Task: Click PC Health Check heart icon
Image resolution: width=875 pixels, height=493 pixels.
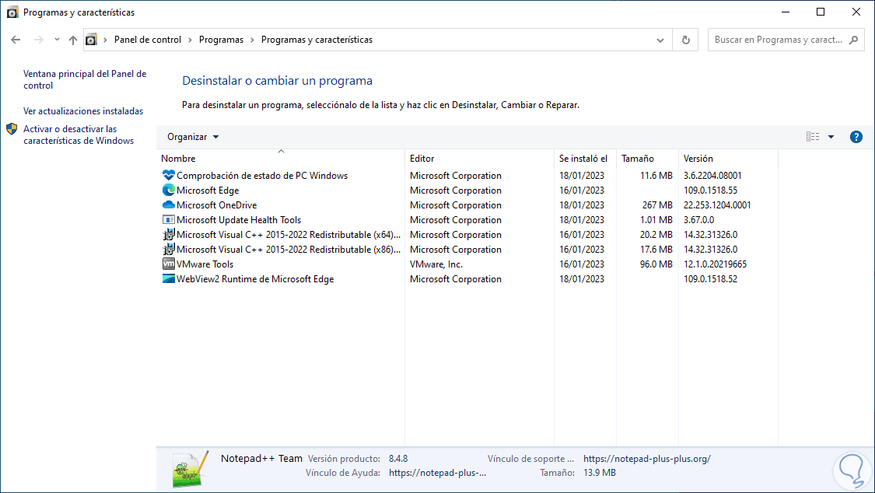Action: point(169,175)
